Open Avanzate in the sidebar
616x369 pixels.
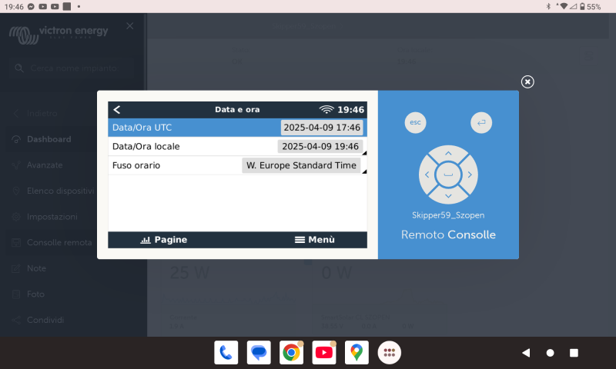point(45,165)
